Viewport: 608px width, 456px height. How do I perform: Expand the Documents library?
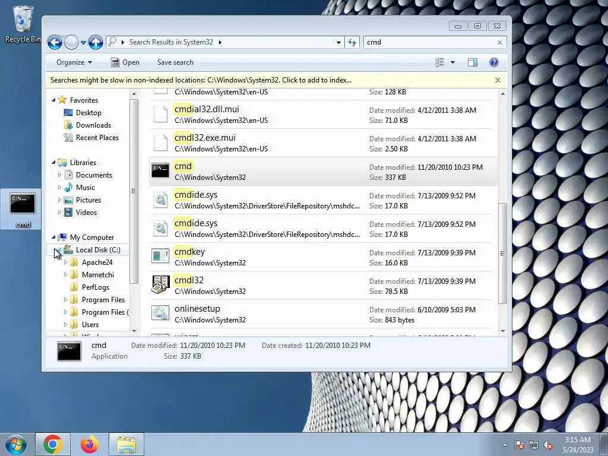click(59, 175)
